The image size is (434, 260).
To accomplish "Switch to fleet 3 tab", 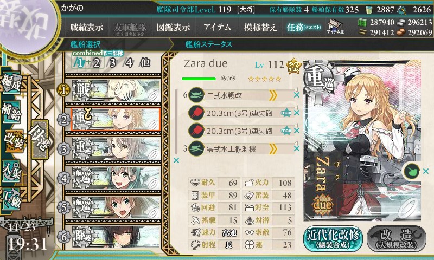I will tap(112, 63).
